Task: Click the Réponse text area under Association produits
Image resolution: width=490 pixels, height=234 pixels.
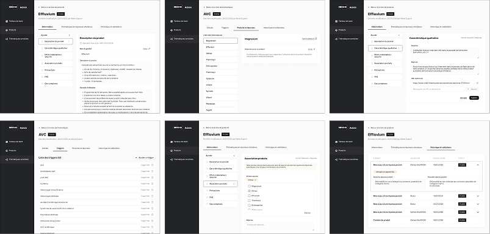Action: [280, 226]
